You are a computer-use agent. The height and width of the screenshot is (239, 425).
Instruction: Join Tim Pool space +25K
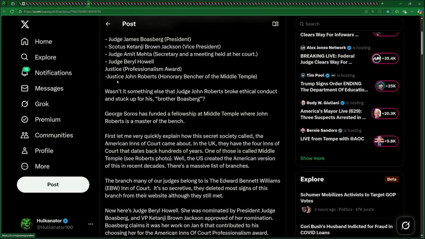click(386, 86)
